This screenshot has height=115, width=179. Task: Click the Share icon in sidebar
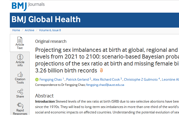[x=20, y=92]
